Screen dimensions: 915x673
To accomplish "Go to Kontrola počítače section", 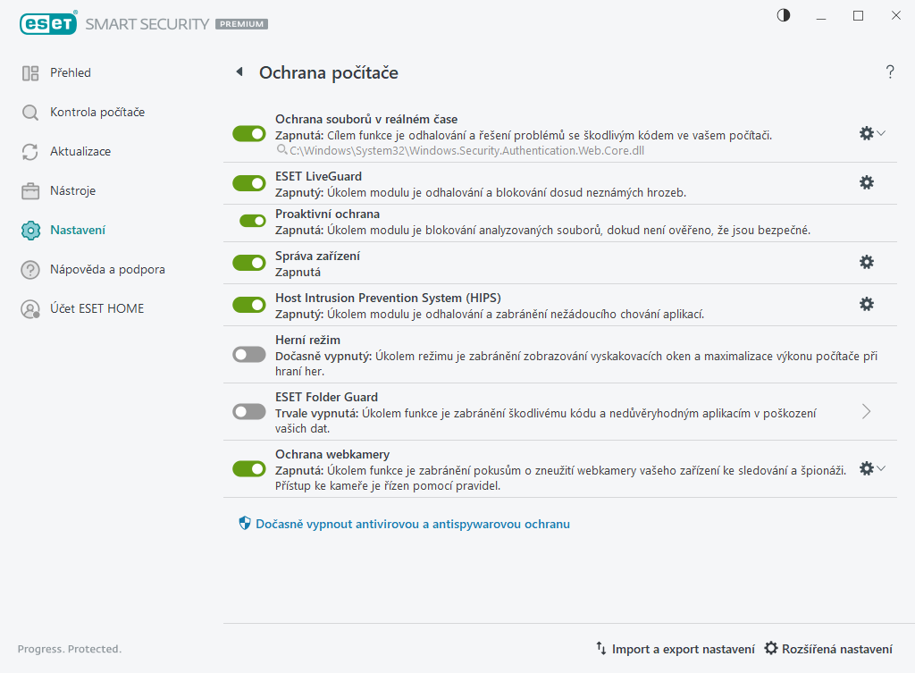I will (x=97, y=113).
